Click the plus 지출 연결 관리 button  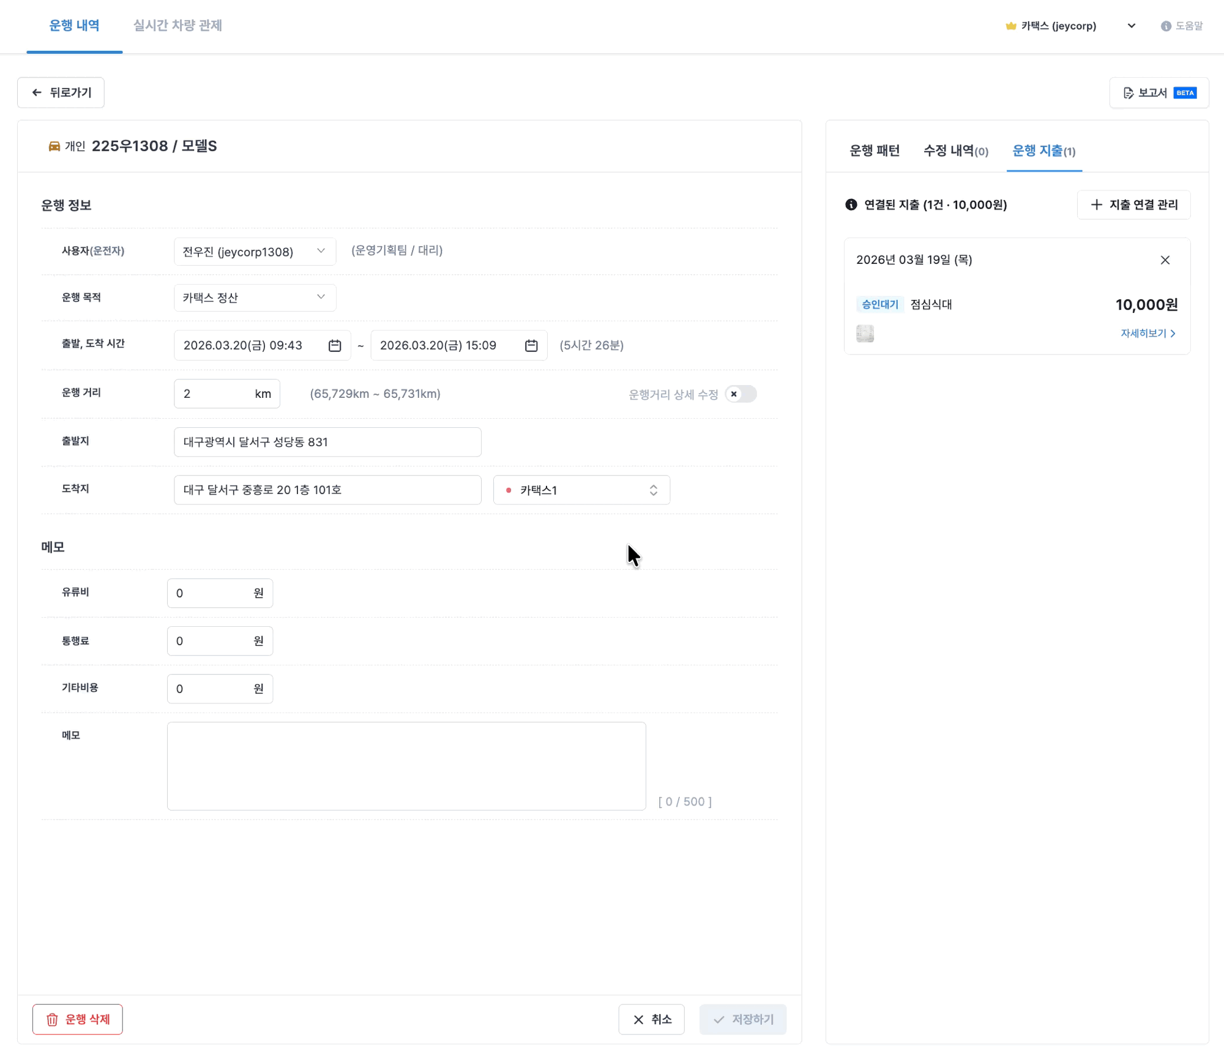(1134, 205)
